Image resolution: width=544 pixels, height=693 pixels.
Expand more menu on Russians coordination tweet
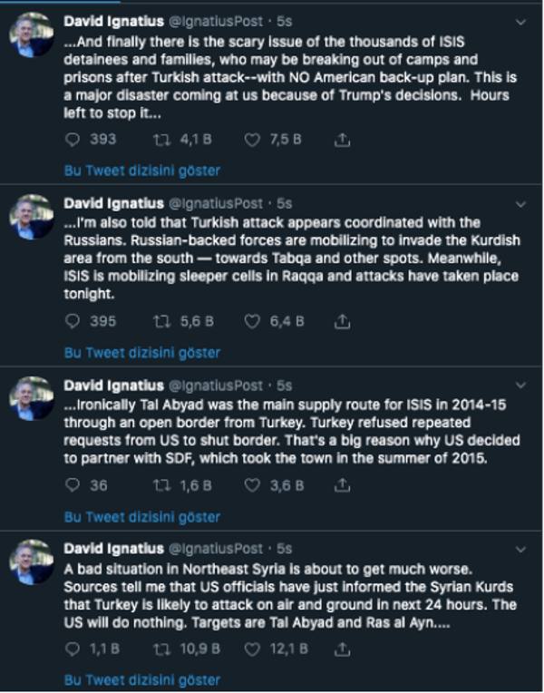521,203
